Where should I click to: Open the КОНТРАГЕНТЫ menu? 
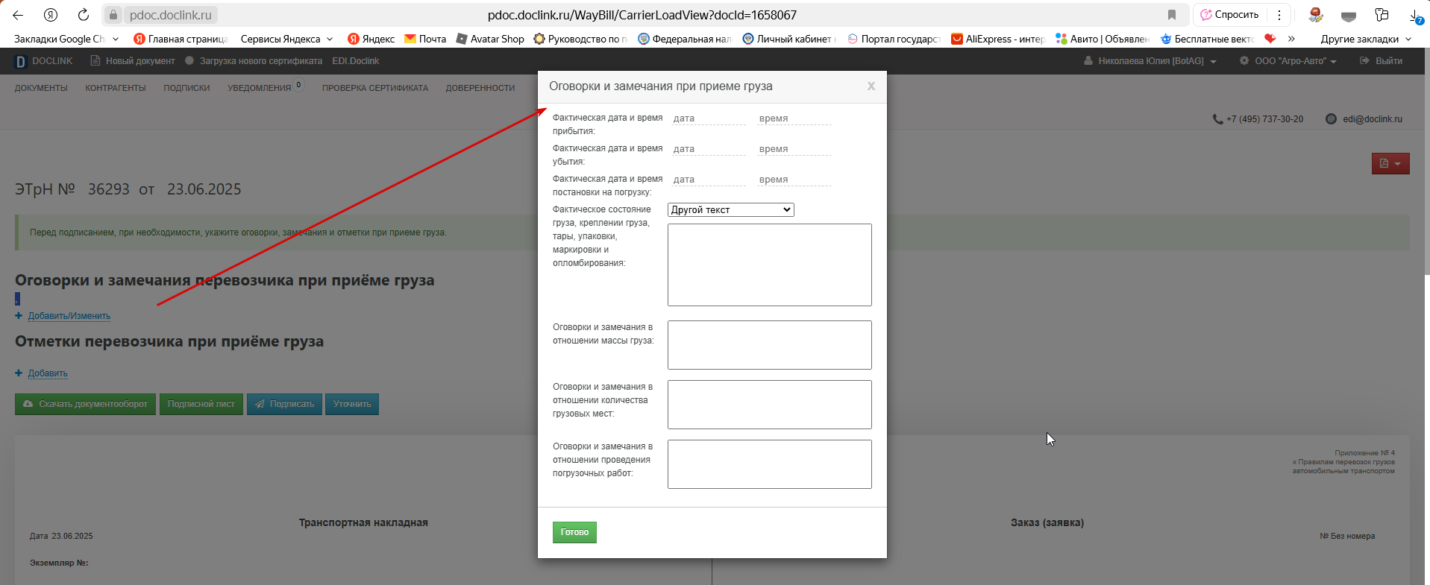[116, 88]
